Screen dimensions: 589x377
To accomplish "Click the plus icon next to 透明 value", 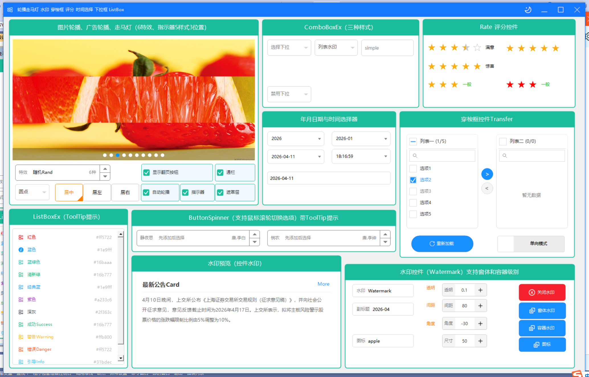I will (x=480, y=290).
